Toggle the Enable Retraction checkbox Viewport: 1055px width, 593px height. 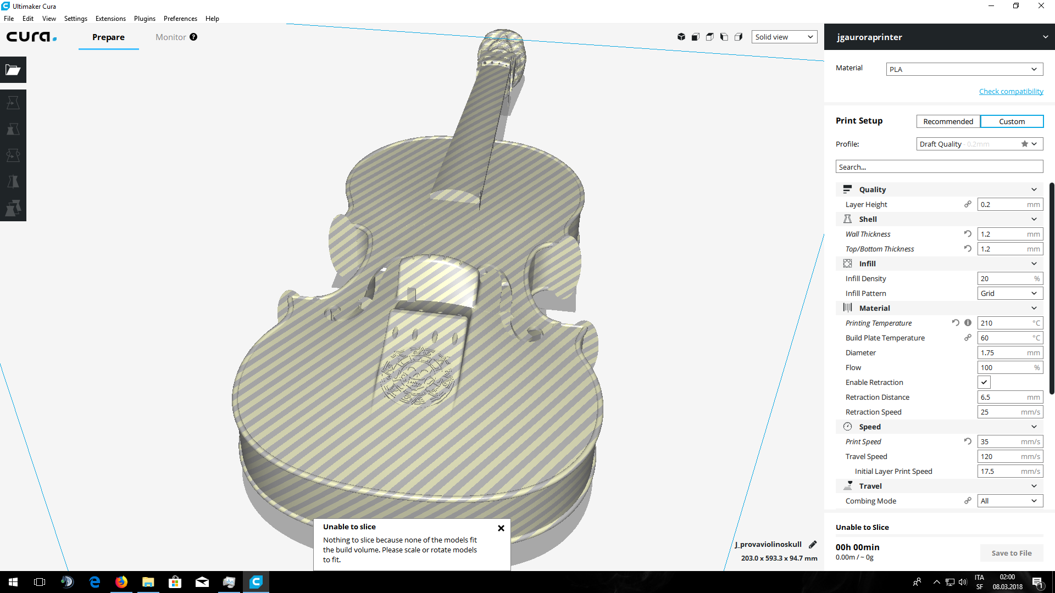984,382
